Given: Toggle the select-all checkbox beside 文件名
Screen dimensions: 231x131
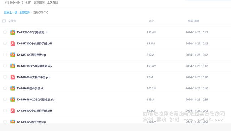Looking at the screenshot, I should coord(4,21).
